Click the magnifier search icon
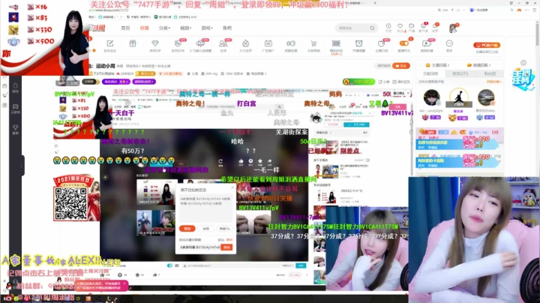This screenshot has height=303, width=540. 372,28
